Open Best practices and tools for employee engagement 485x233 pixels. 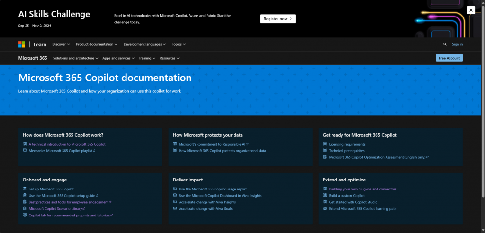click(70, 202)
